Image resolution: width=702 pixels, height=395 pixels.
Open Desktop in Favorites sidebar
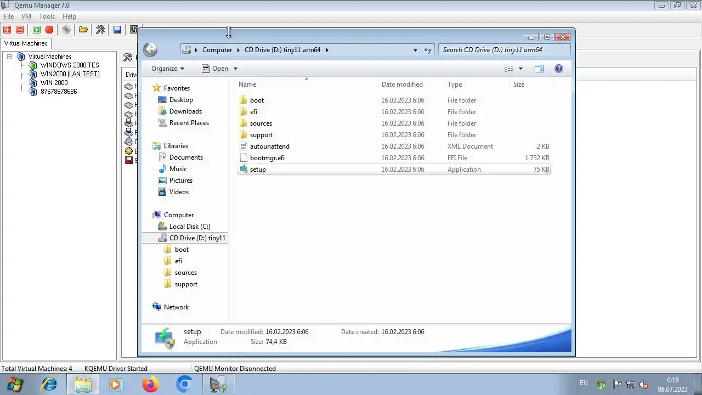point(181,100)
